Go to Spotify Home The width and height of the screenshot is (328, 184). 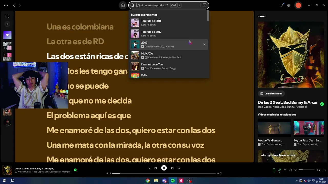point(123,5)
